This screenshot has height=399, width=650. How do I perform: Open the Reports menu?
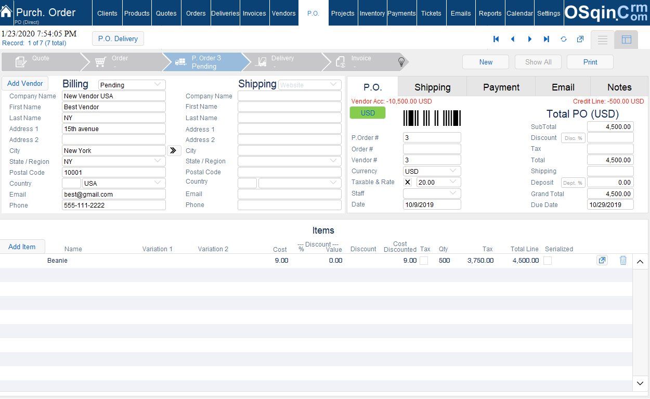[490, 13]
